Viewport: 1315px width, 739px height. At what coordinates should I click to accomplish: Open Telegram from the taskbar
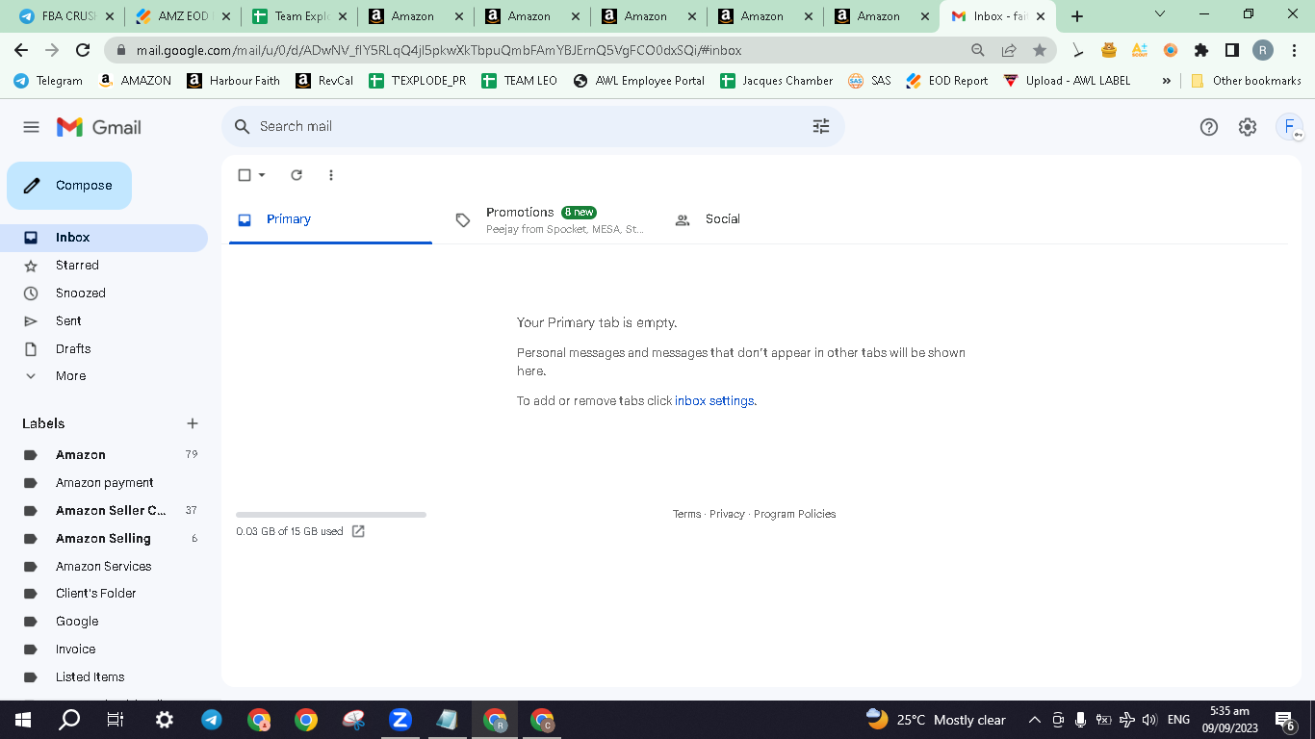[x=212, y=720]
